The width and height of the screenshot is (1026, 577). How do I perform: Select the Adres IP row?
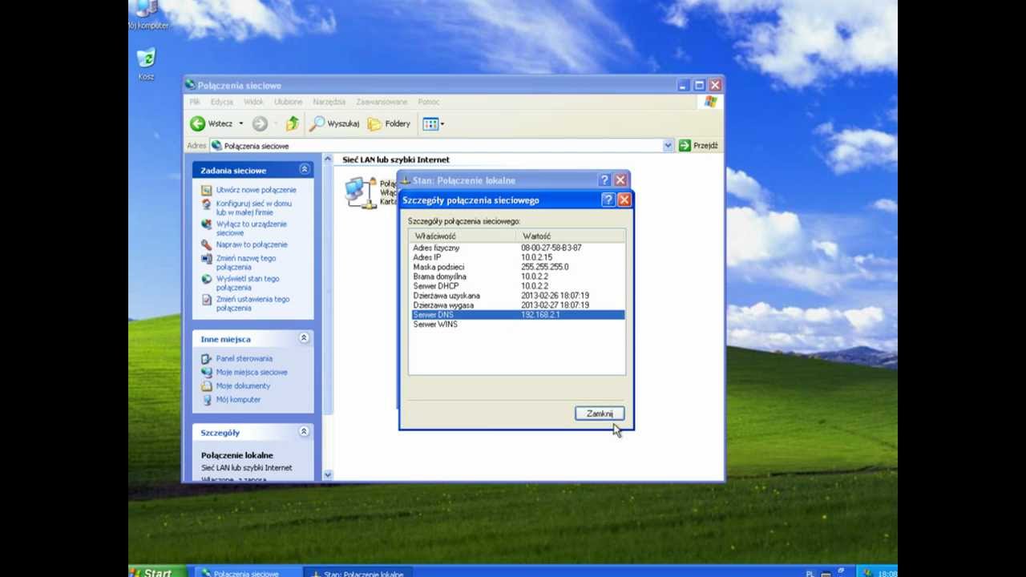(x=517, y=257)
